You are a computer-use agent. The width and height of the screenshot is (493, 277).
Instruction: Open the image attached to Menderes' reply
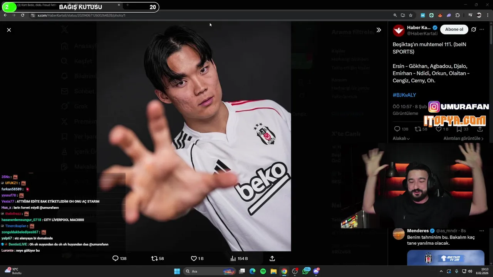[446, 257]
